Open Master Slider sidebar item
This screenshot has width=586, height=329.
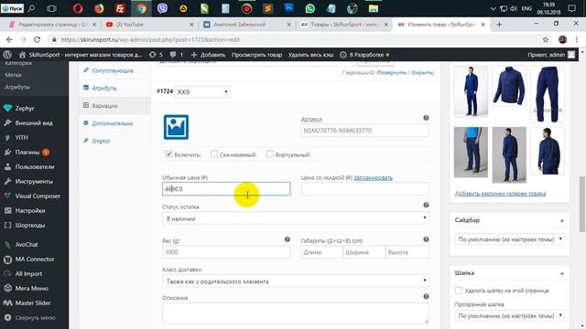coord(34,302)
